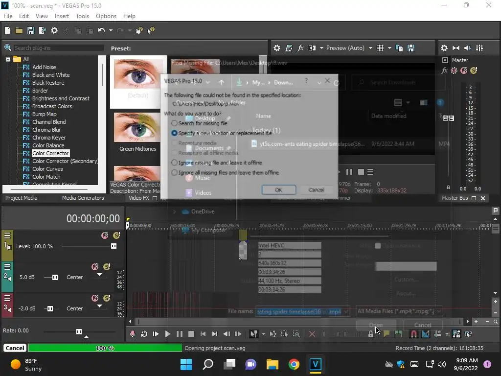The height and width of the screenshot is (376, 501).
Task: Cancel the VEGAS Pro missing file dialog
Action: click(317, 190)
